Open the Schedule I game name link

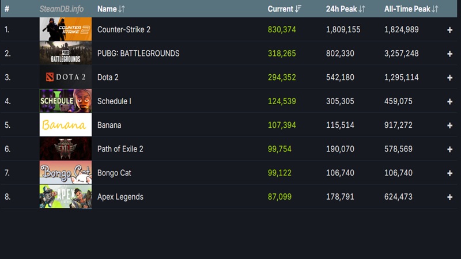coord(114,101)
